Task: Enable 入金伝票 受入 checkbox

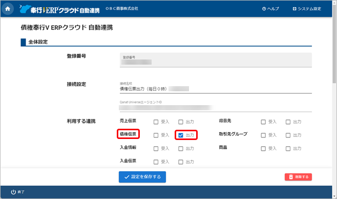Action: pyautogui.click(x=156, y=162)
